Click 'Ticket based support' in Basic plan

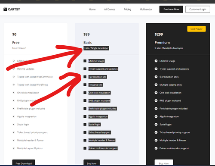(100, 132)
